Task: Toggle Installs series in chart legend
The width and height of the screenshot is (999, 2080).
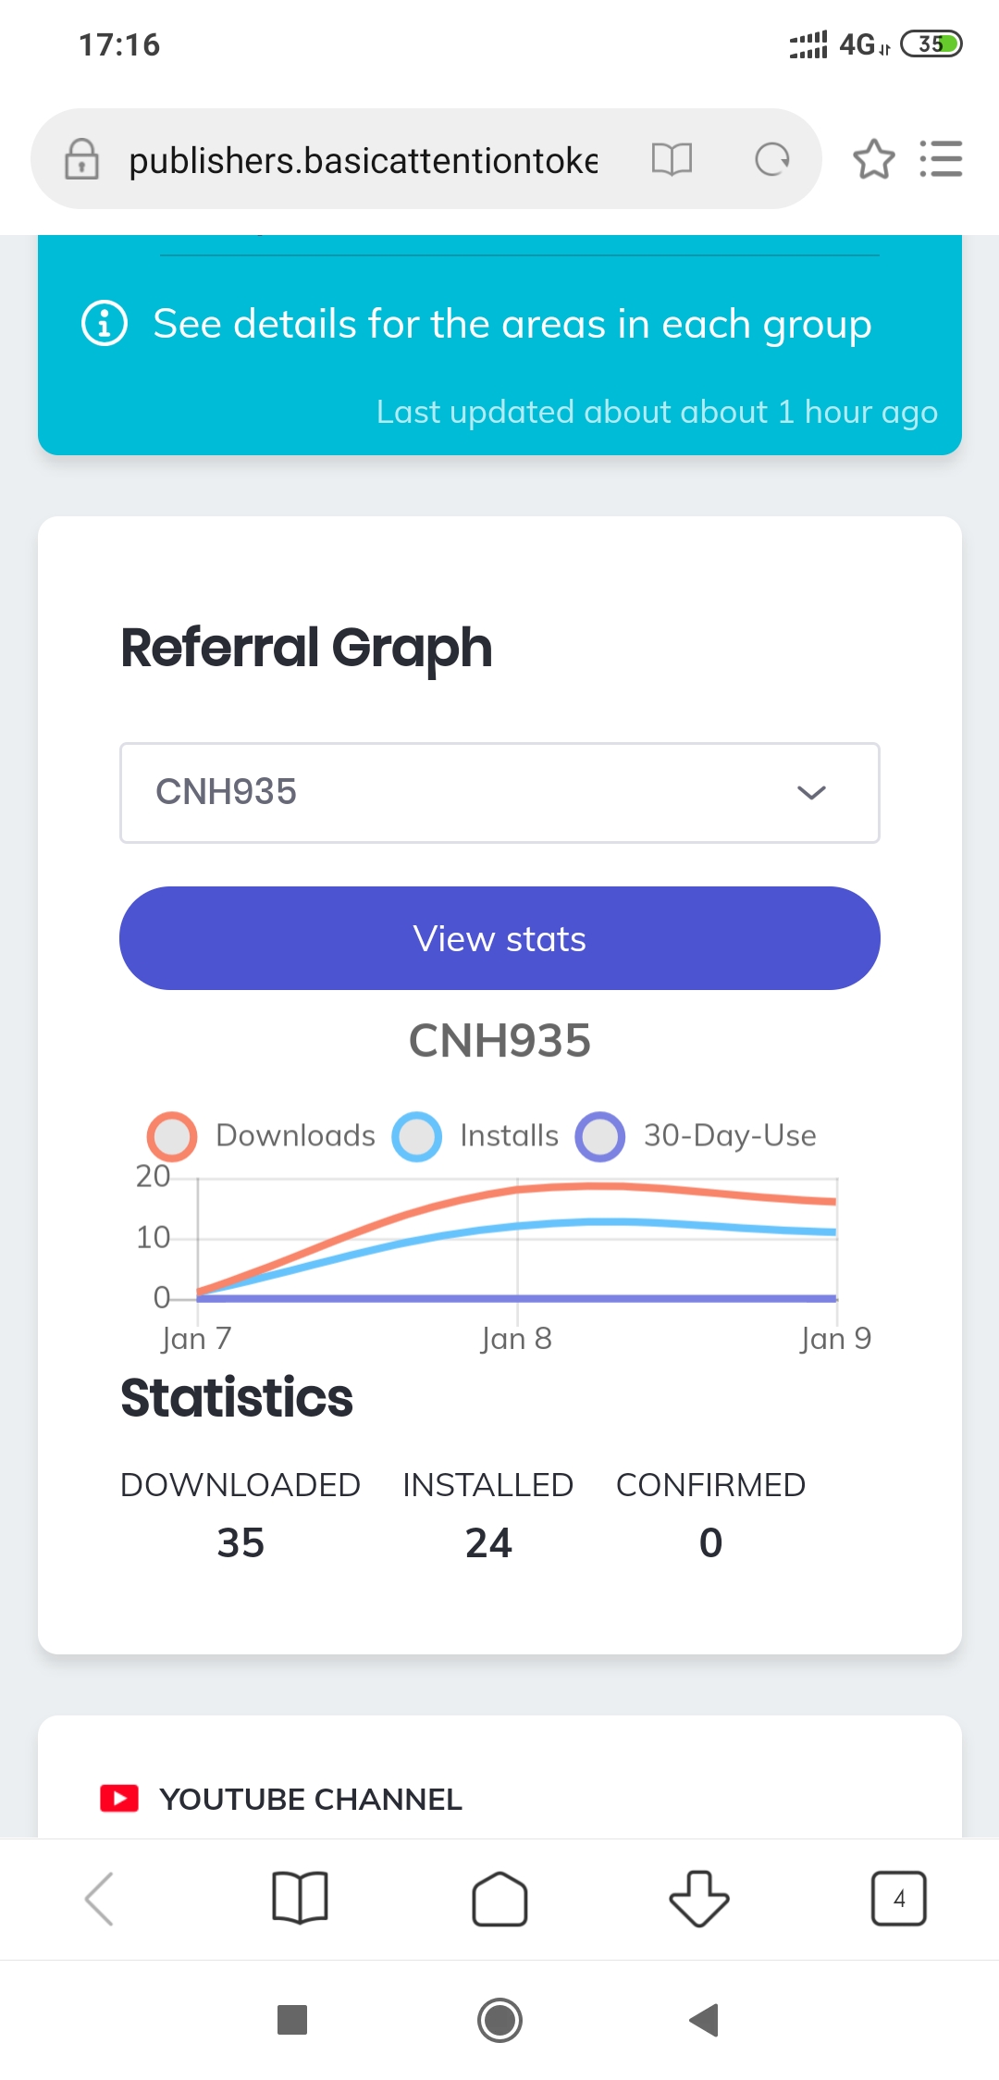Action: click(478, 1135)
